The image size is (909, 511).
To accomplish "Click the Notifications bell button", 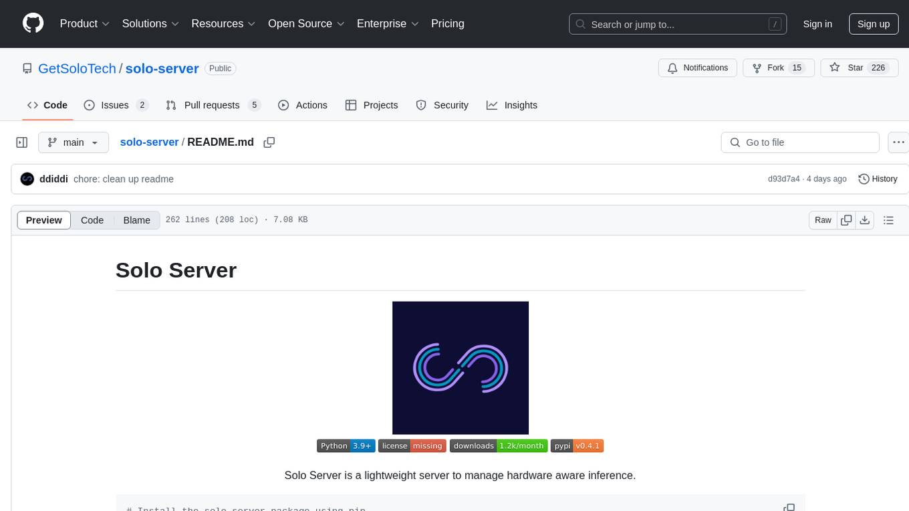I will click(x=698, y=68).
